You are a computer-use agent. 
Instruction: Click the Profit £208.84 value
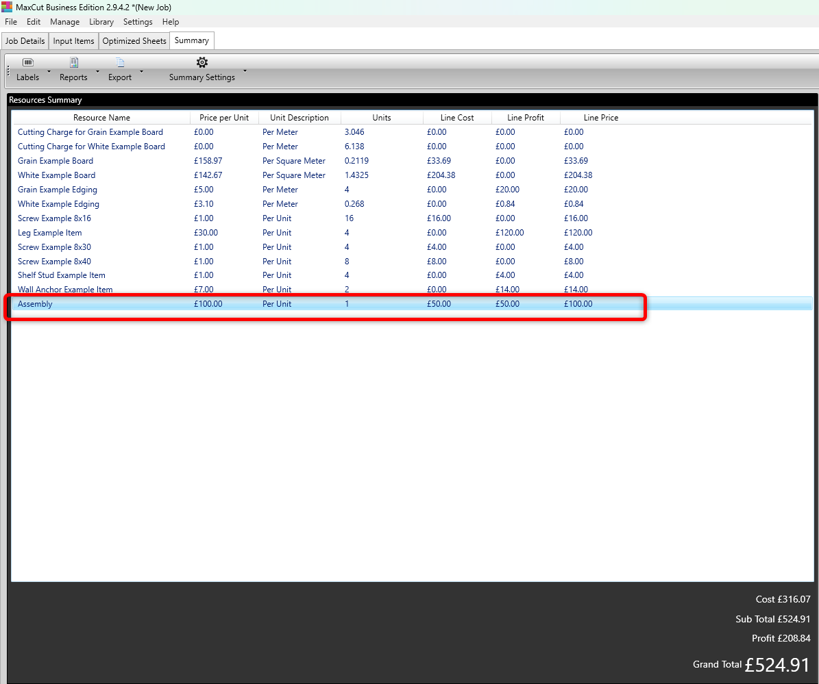tap(781, 639)
